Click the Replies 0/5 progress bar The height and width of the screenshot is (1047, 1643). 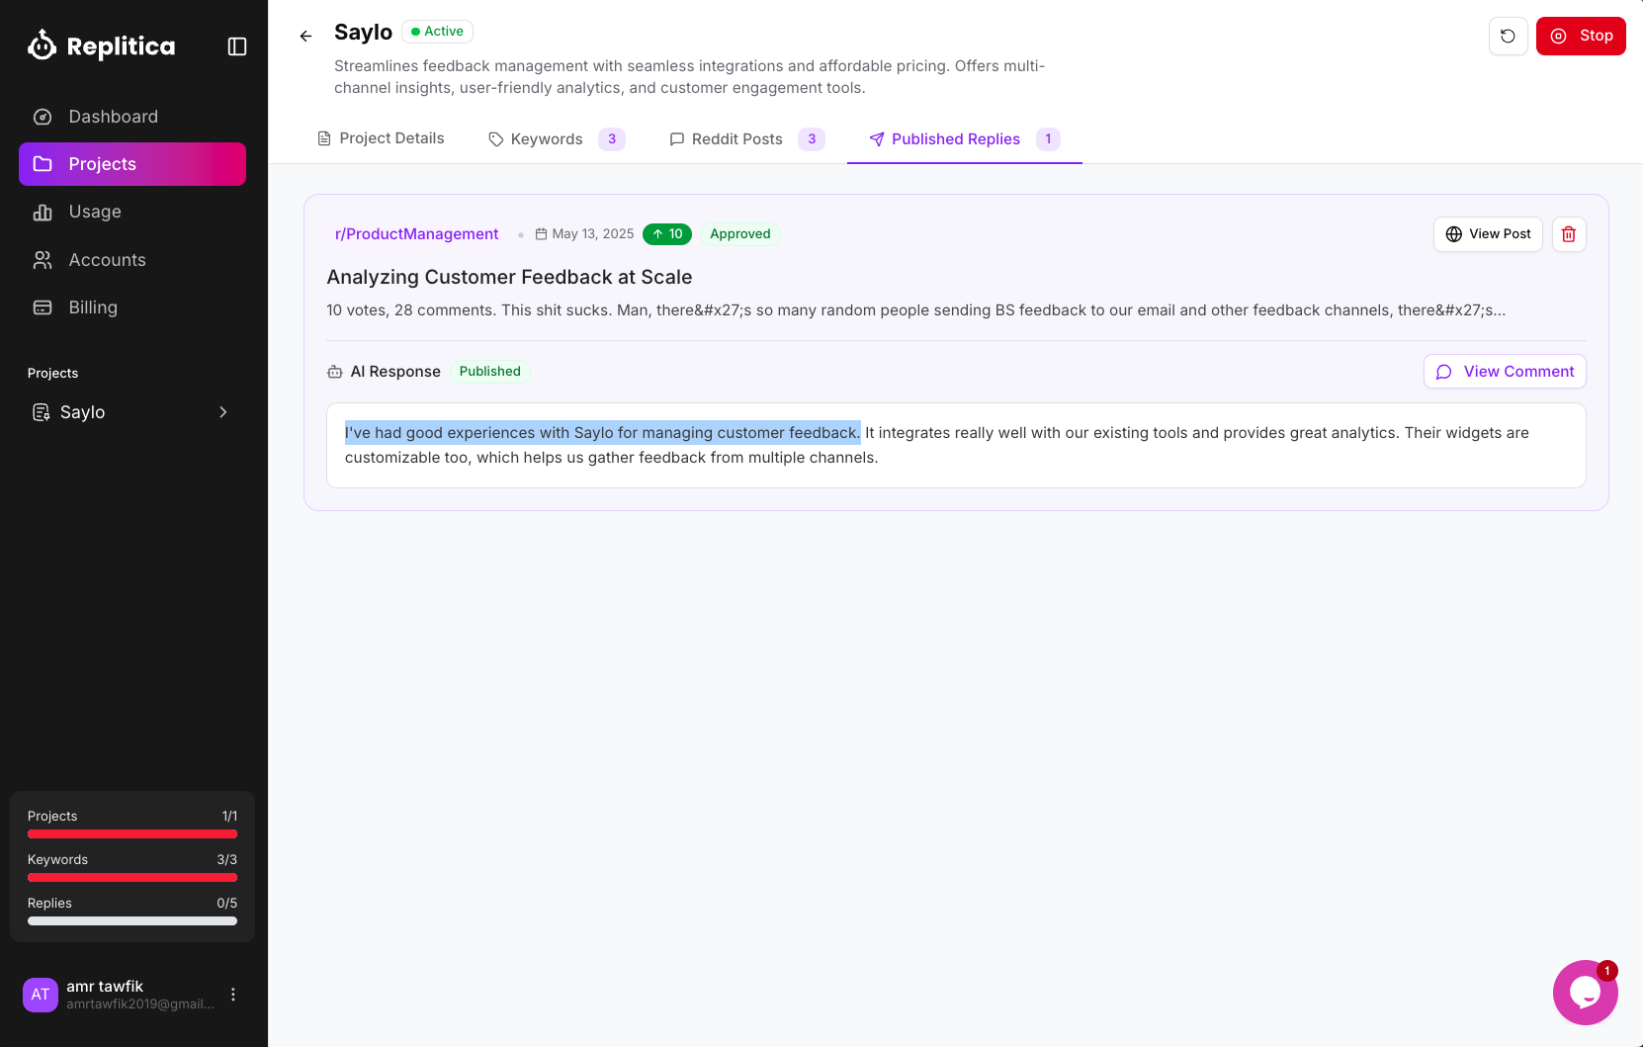point(131,920)
